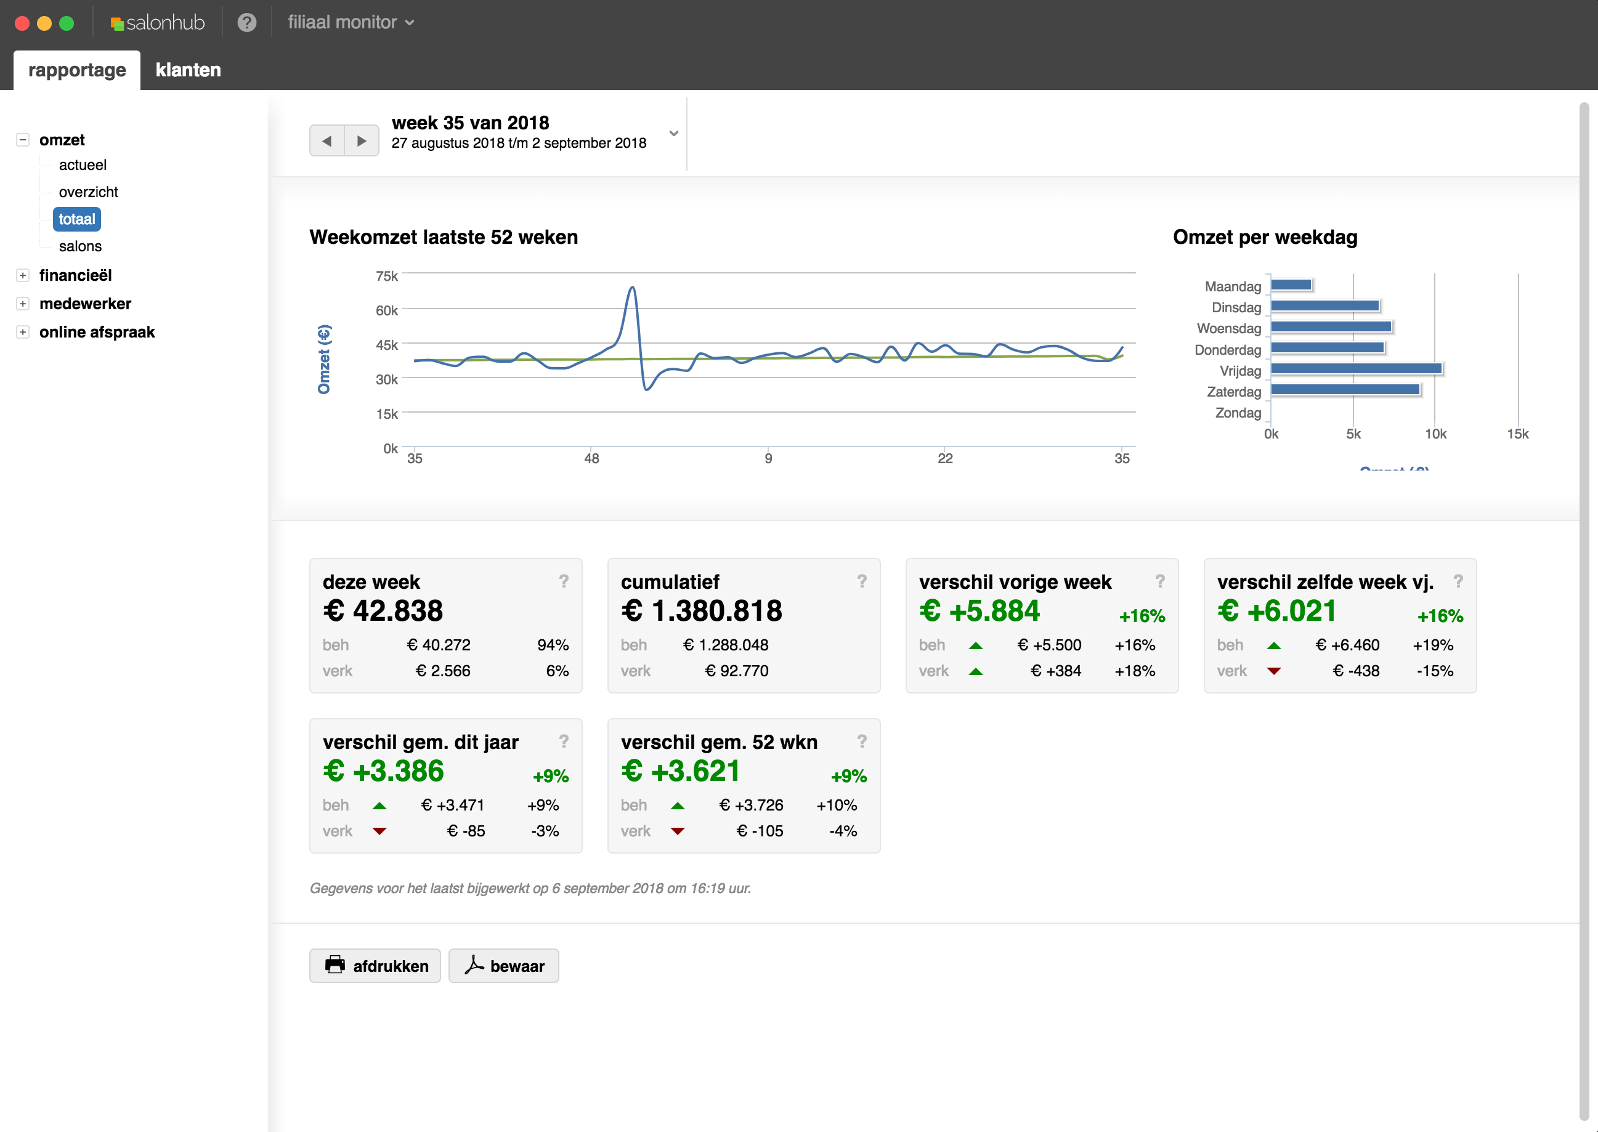Select salons in the omzet tree

(x=80, y=246)
